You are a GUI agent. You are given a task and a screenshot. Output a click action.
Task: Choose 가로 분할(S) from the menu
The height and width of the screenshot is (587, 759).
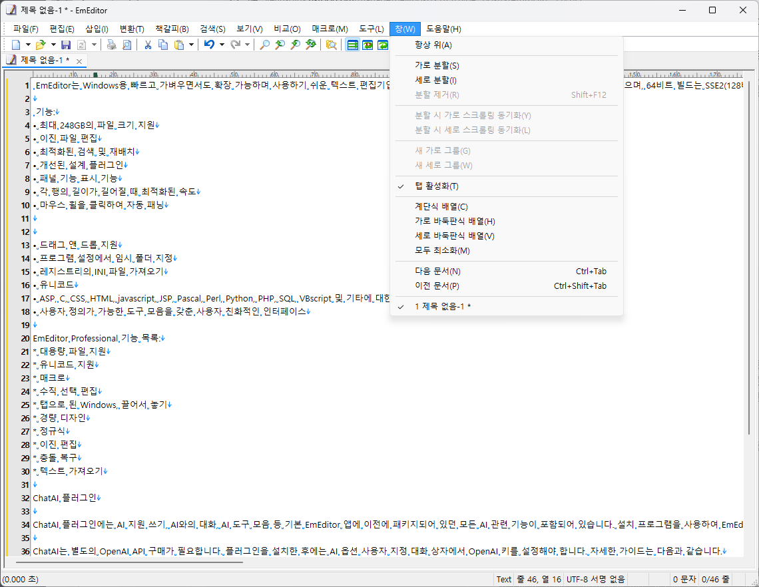506,65
